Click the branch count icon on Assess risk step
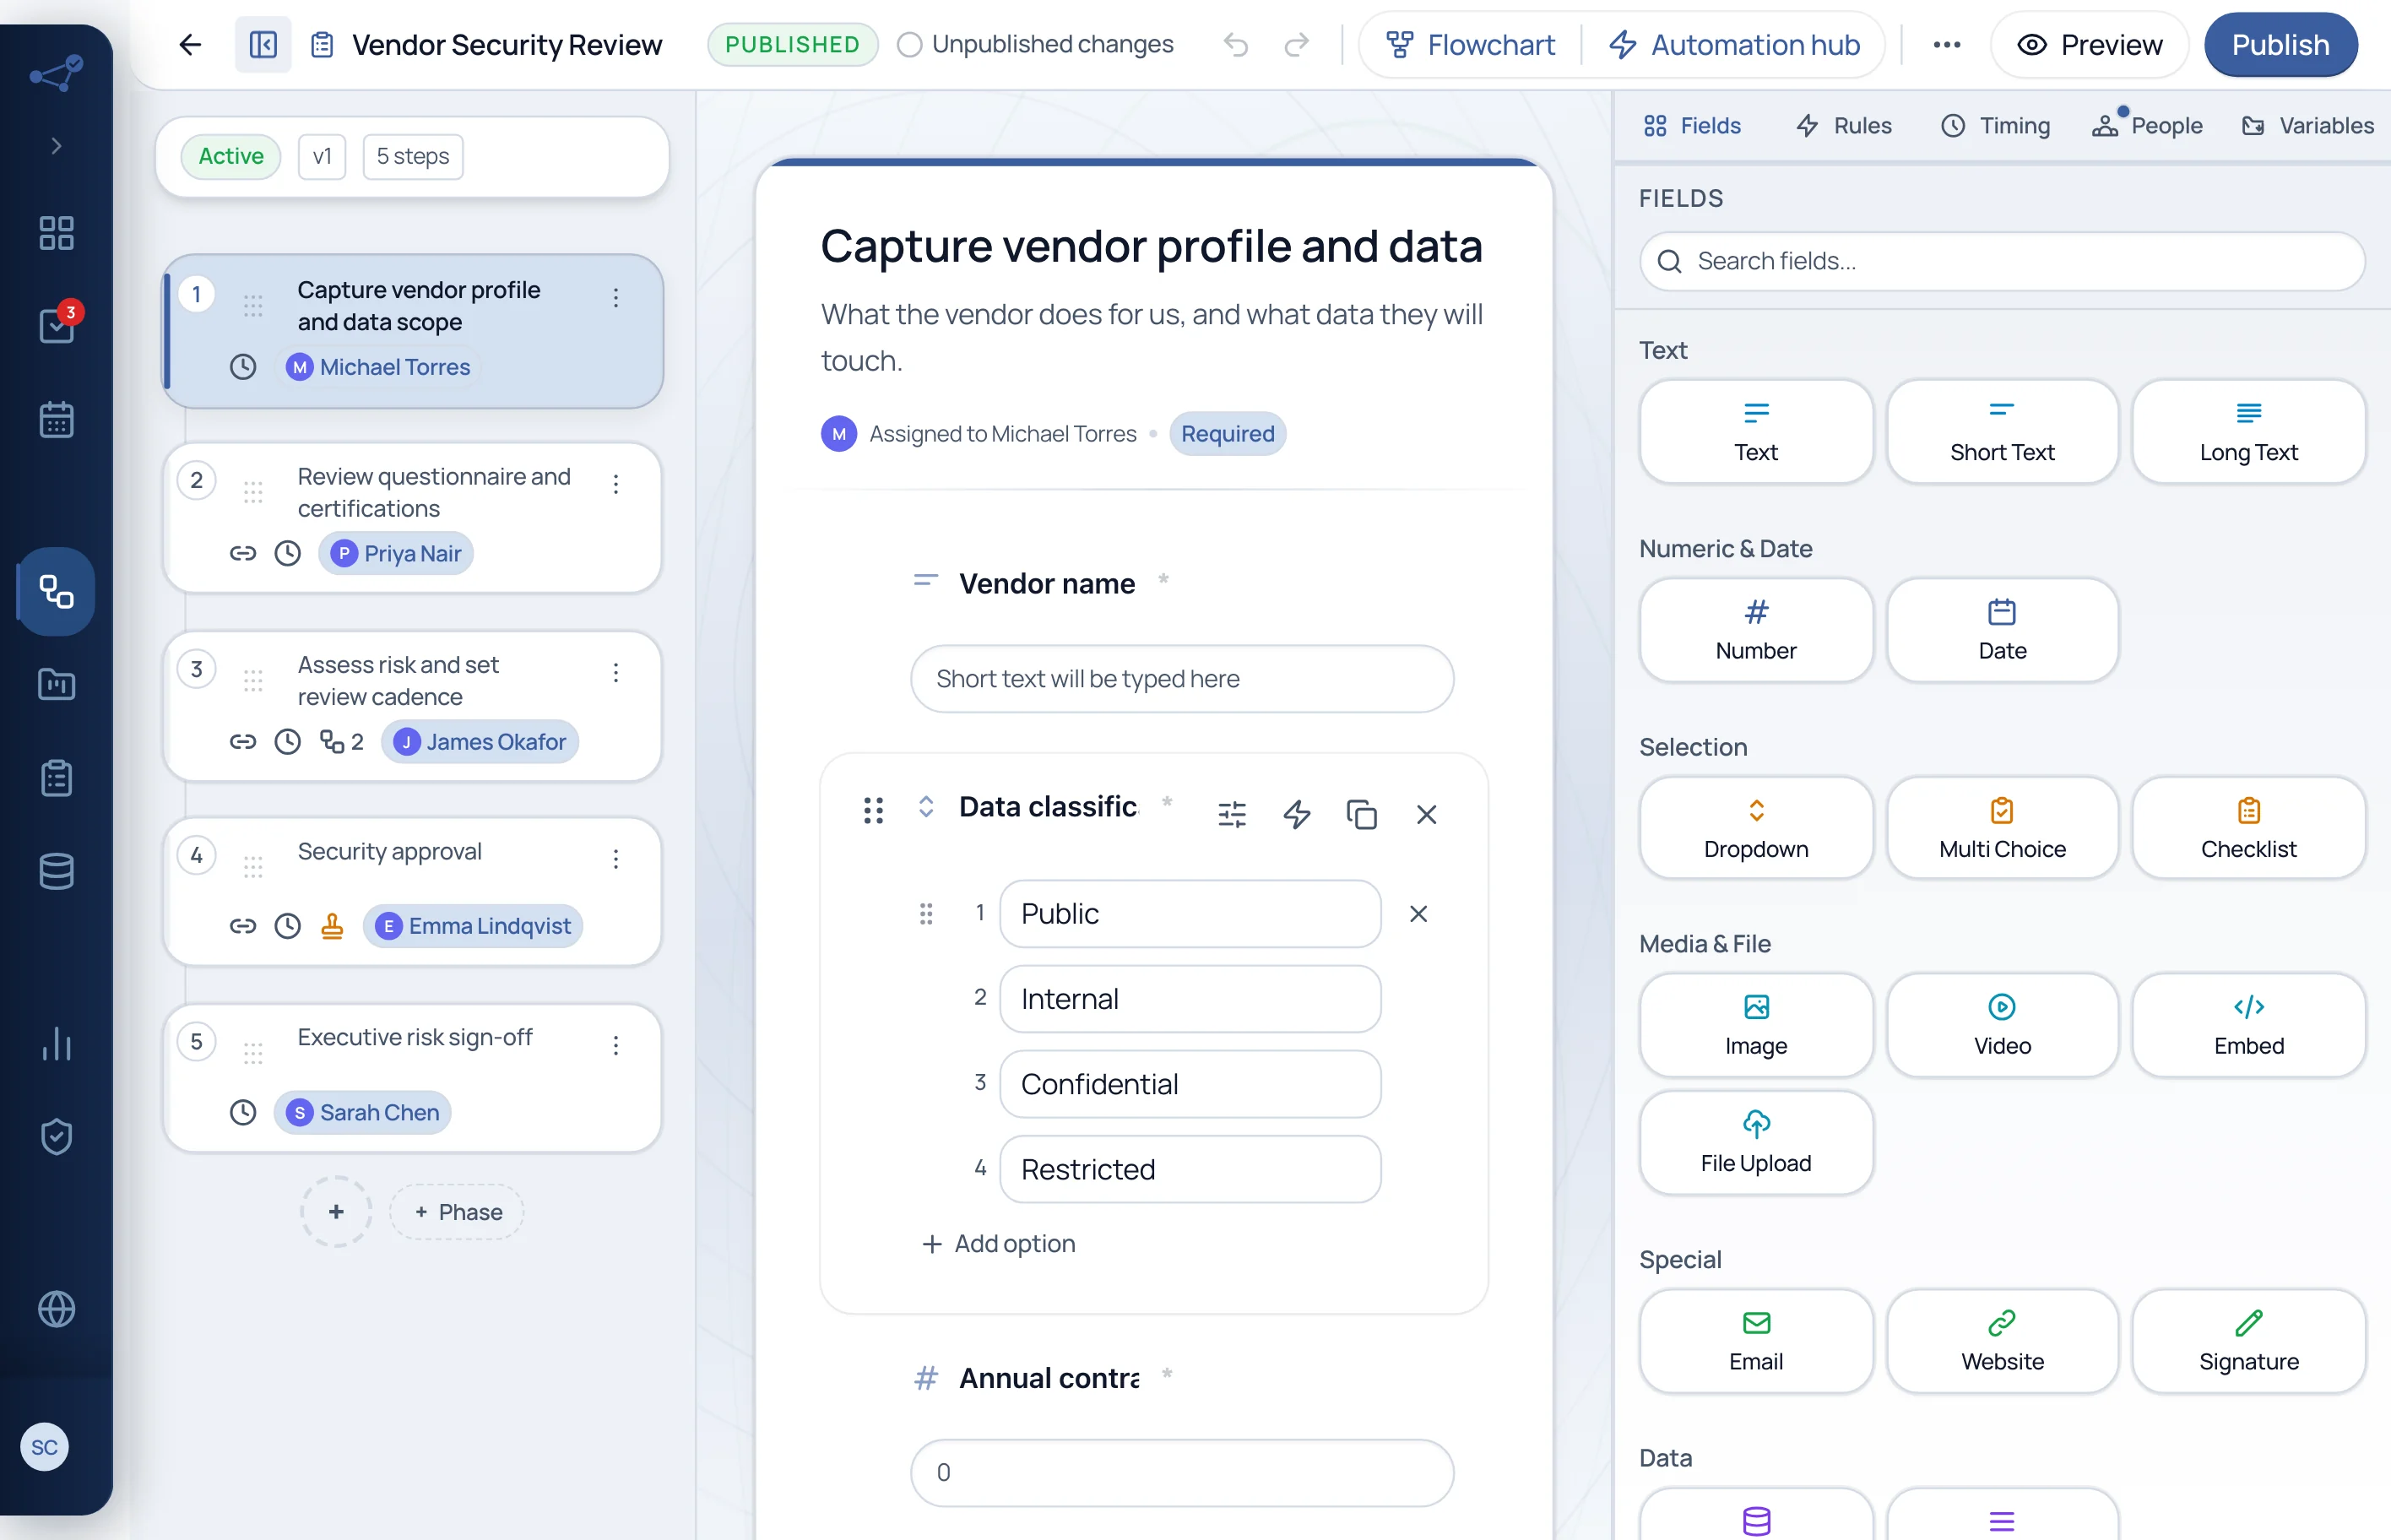The width and height of the screenshot is (2391, 1540). 341,741
